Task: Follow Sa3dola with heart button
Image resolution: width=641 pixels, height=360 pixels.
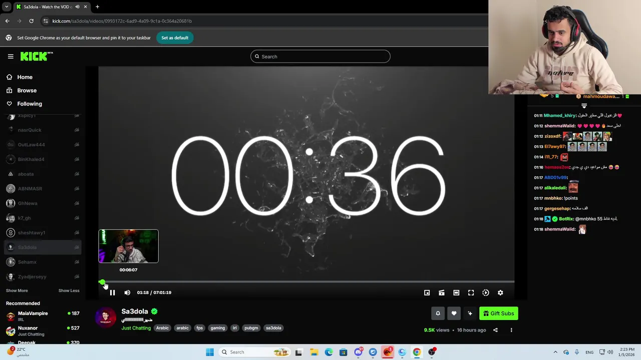Action: click(x=454, y=313)
